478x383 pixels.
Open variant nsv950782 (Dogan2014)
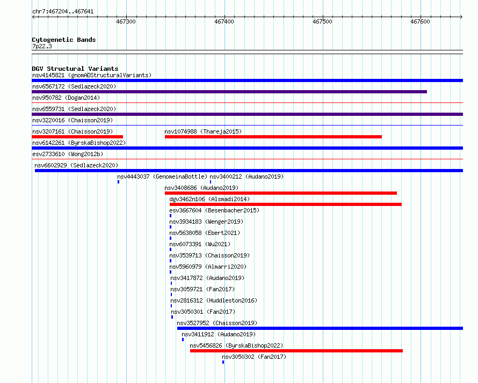click(66, 98)
